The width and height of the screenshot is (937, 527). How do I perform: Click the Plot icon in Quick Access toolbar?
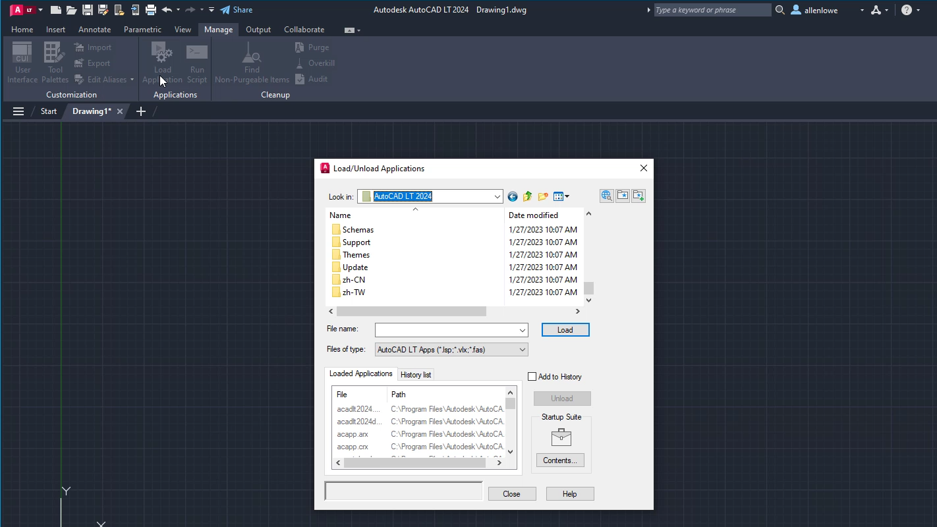pyautogui.click(x=151, y=9)
